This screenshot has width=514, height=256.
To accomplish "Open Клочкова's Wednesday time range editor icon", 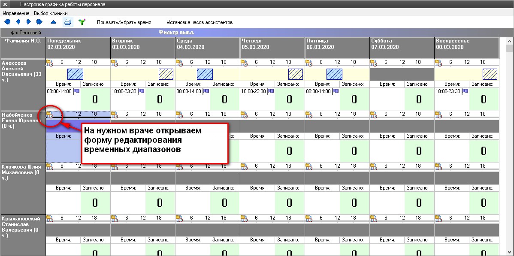I will pyautogui.click(x=179, y=166).
